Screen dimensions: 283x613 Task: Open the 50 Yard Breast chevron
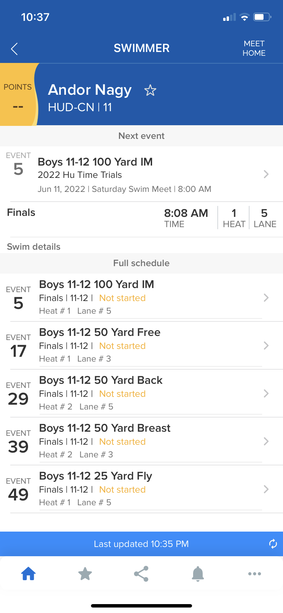(266, 441)
